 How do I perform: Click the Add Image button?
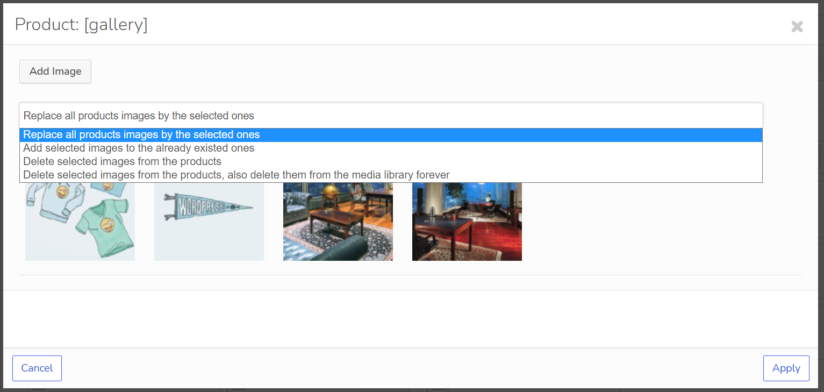point(55,72)
